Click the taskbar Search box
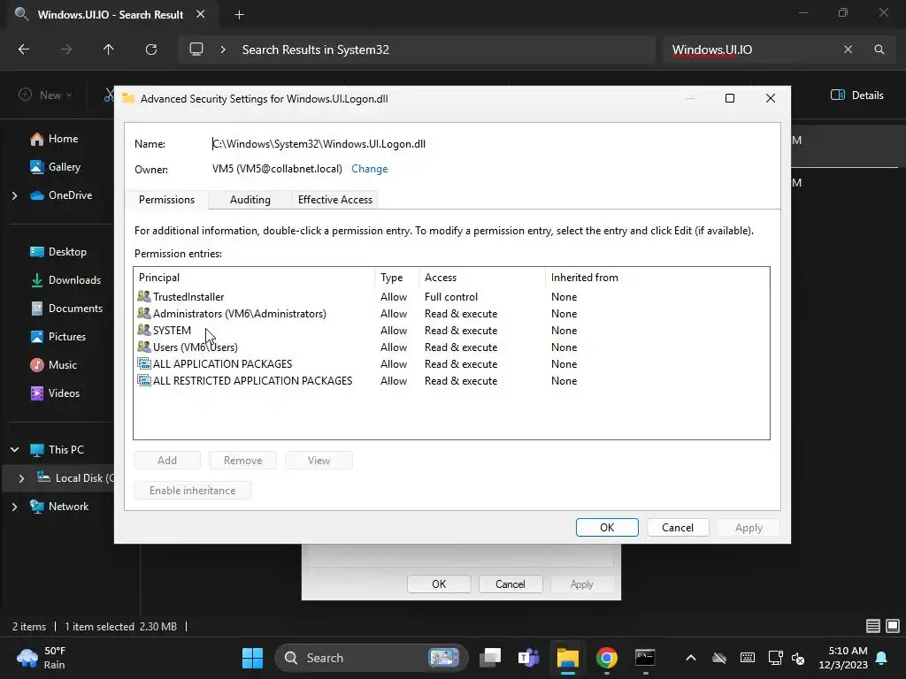Image resolution: width=906 pixels, height=679 pixels. tap(371, 658)
